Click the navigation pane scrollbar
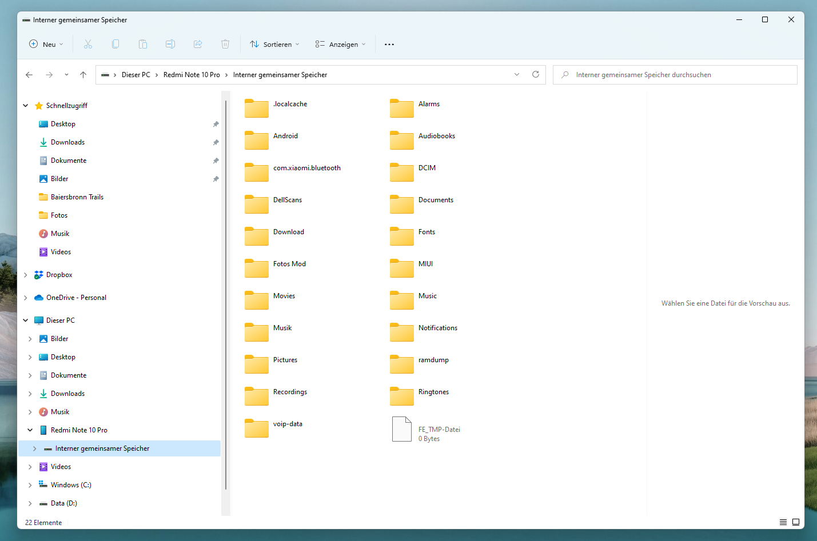Image resolution: width=817 pixels, height=541 pixels. click(x=226, y=294)
